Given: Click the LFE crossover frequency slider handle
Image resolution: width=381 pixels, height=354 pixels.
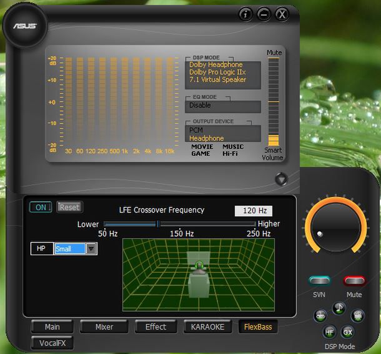Looking at the screenshot, I should pos(158,224).
